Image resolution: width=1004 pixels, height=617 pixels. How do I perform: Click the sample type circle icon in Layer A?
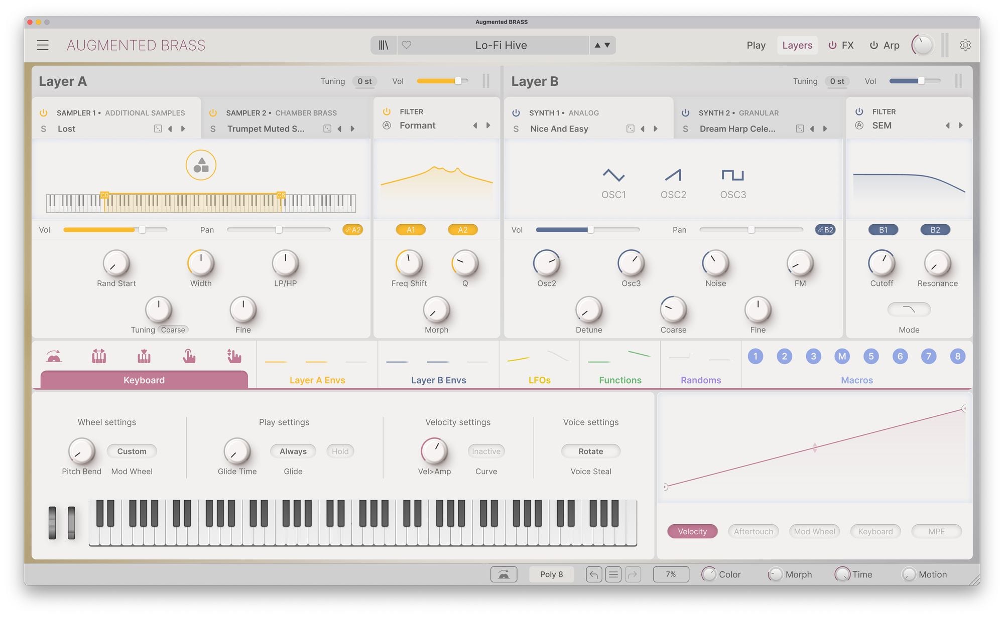[201, 165]
